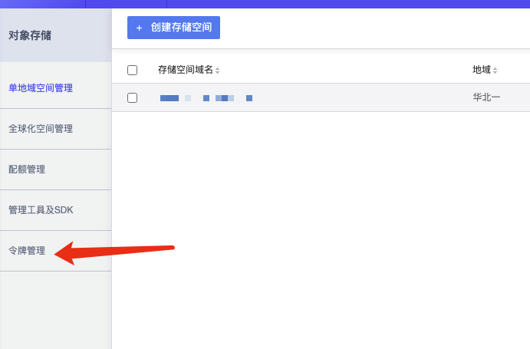Navigate to 令牌管理 in the sidebar
Image resolution: width=530 pixels, height=349 pixels.
tap(27, 250)
